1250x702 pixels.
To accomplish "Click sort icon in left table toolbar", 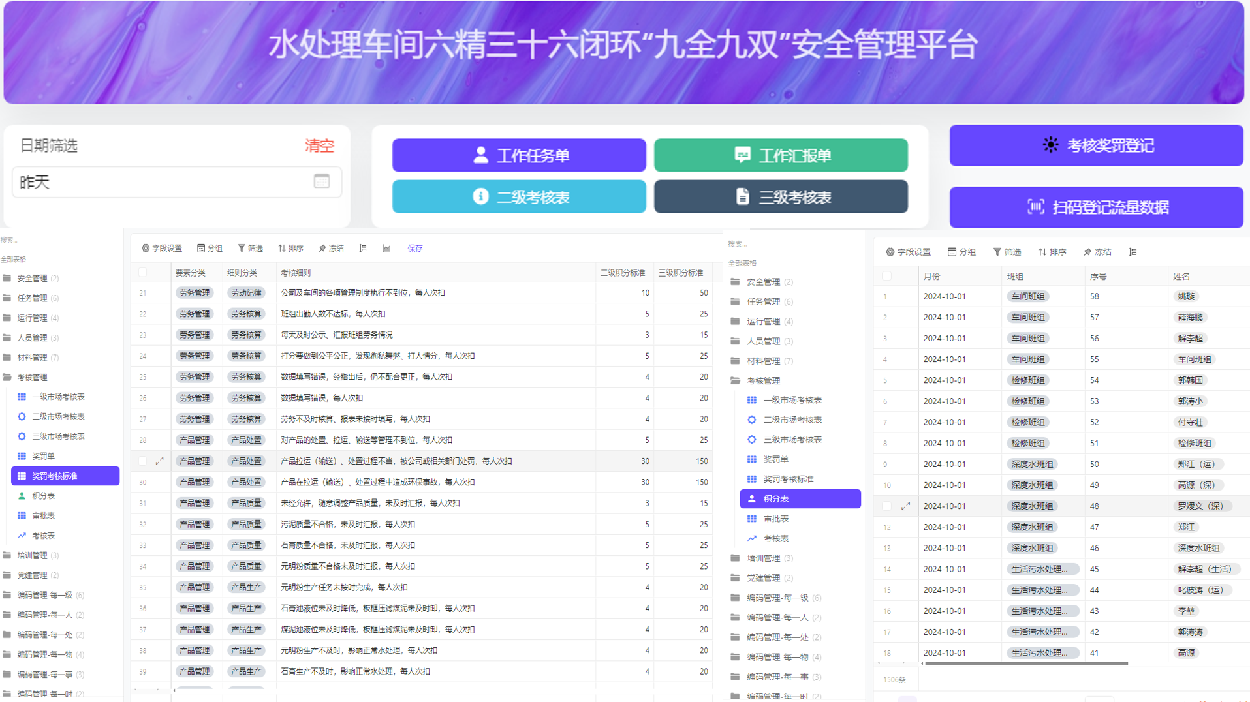I will pyautogui.click(x=290, y=248).
